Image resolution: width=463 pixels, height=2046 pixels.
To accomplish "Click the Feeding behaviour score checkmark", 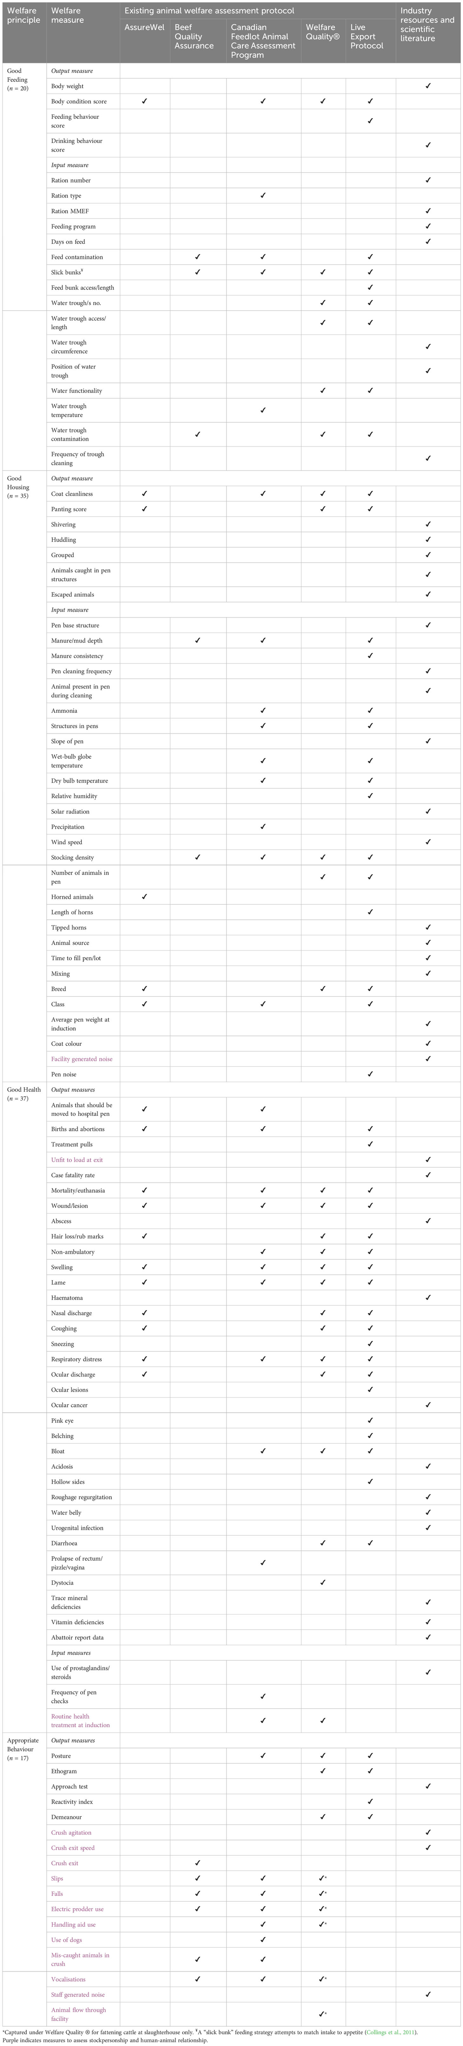I will 370,121.
